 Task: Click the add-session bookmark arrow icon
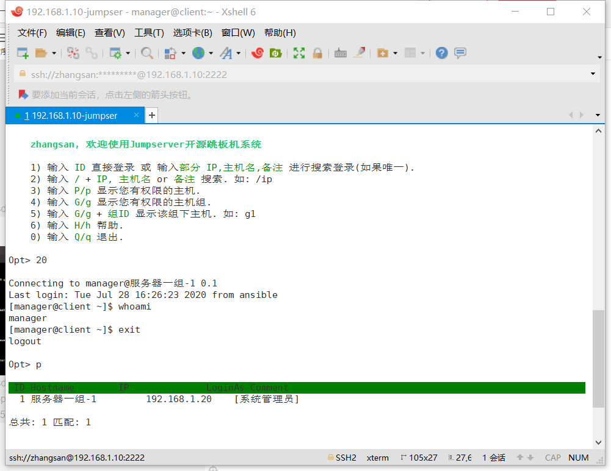23,94
